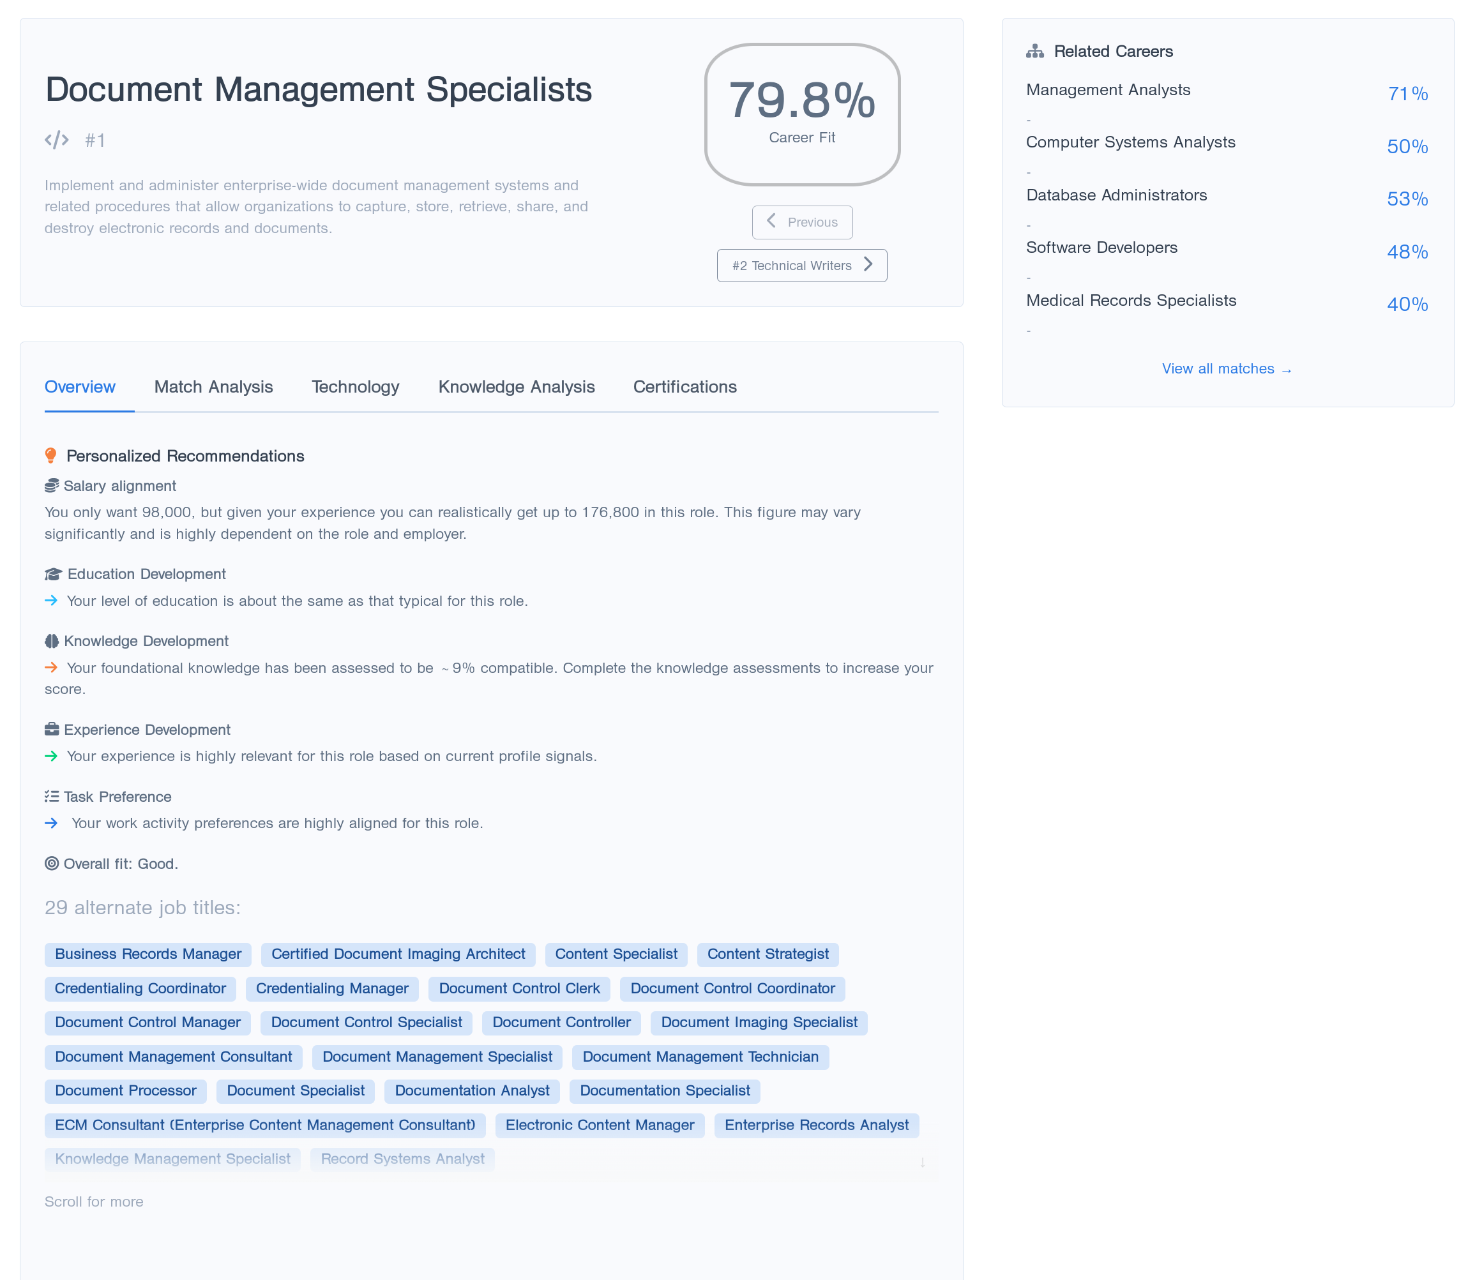
Task: Follow the View all matches link
Action: 1226,369
